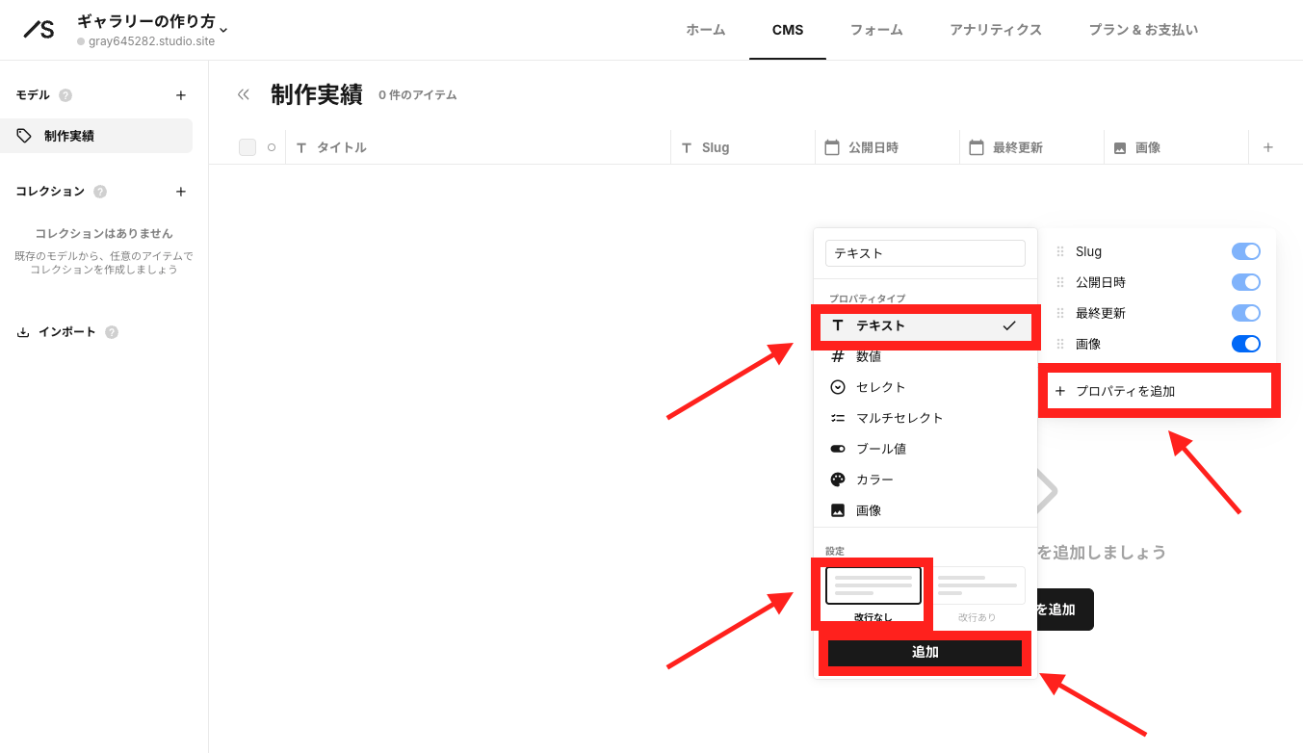Add a new column with the table header plus icon

pos(1269,146)
